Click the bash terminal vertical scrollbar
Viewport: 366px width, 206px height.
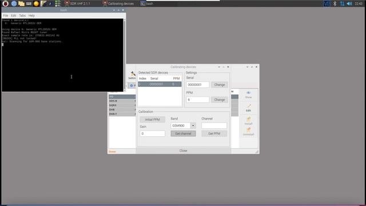[125, 55]
